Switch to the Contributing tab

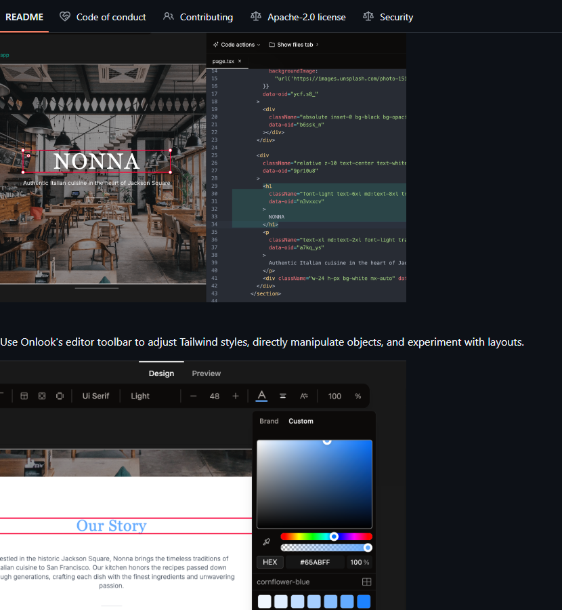(198, 17)
